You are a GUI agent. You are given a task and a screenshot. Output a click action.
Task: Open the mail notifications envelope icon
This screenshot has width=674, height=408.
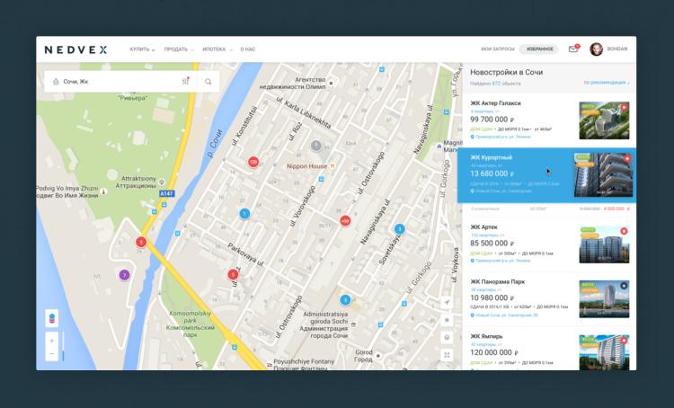573,49
